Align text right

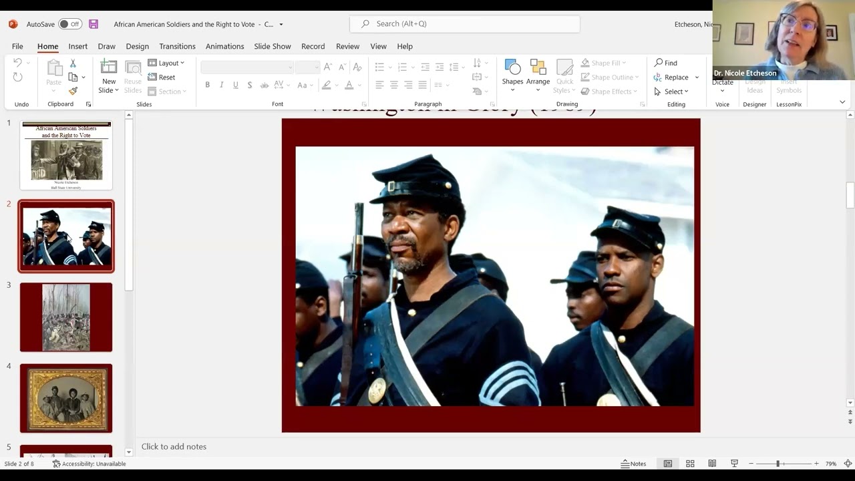(408, 85)
